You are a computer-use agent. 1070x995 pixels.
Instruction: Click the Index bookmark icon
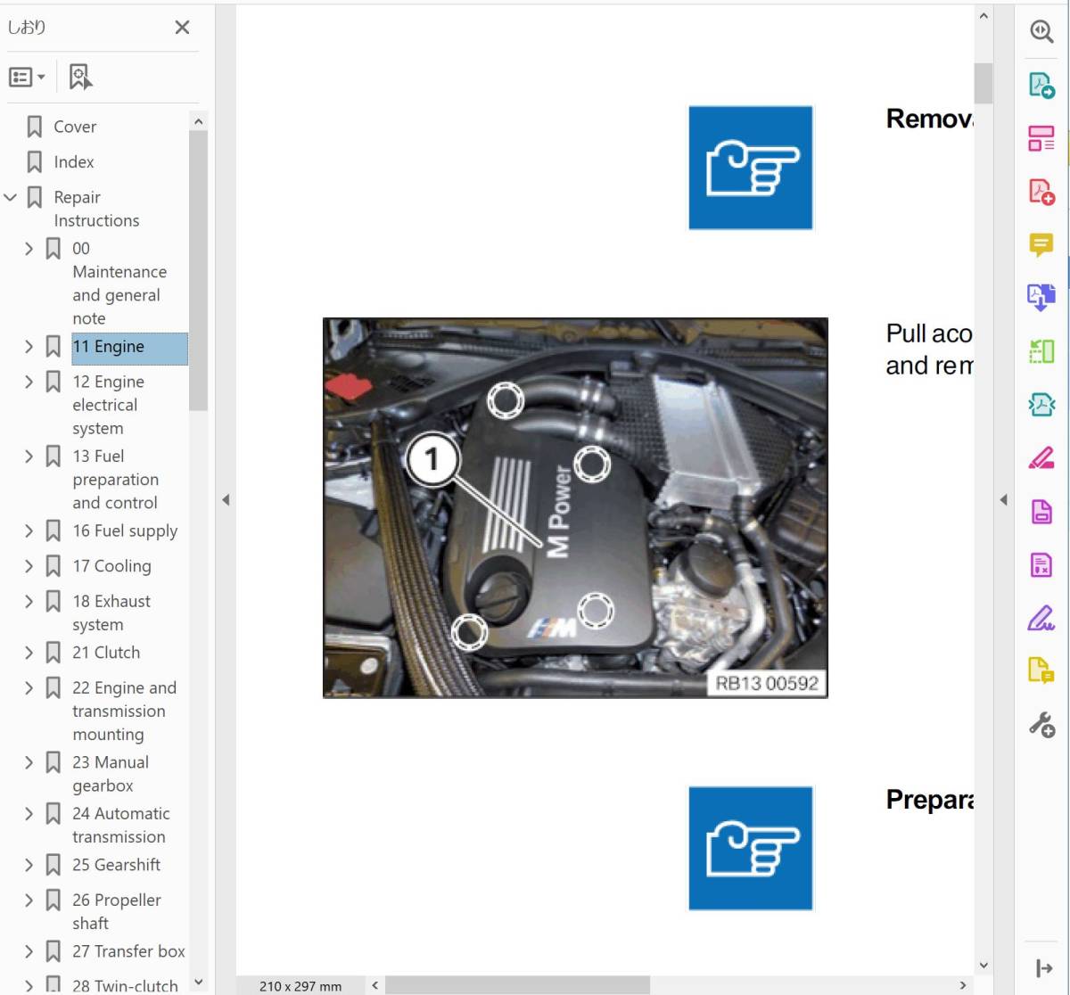35,162
